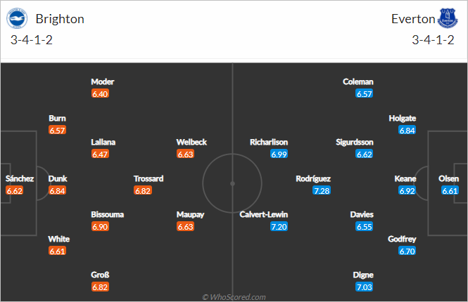Click Bissouma's 6.90 rating badge
The width and height of the screenshot is (468, 302).
(x=100, y=227)
